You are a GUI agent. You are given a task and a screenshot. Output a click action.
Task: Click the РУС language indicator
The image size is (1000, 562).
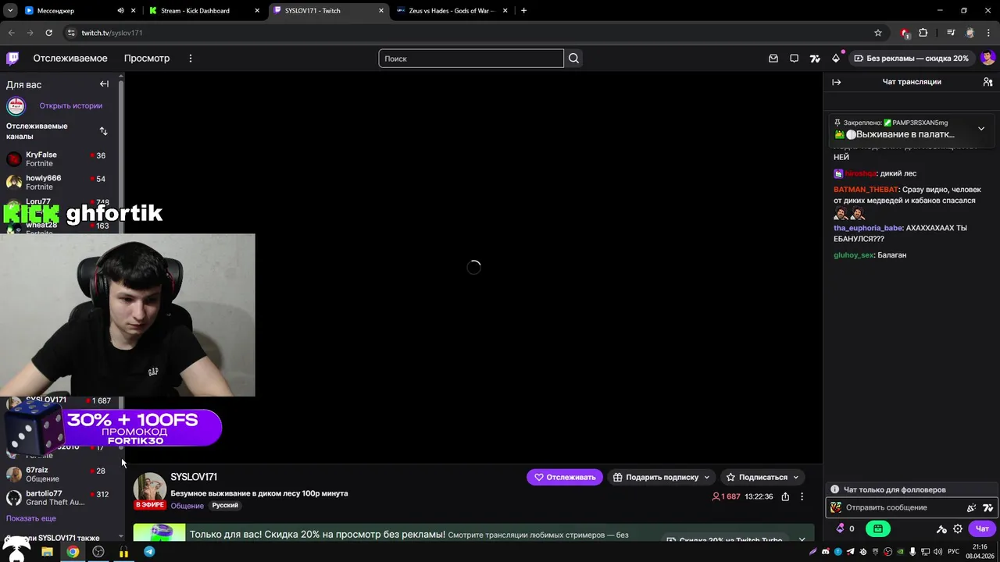[x=954, y=552]
